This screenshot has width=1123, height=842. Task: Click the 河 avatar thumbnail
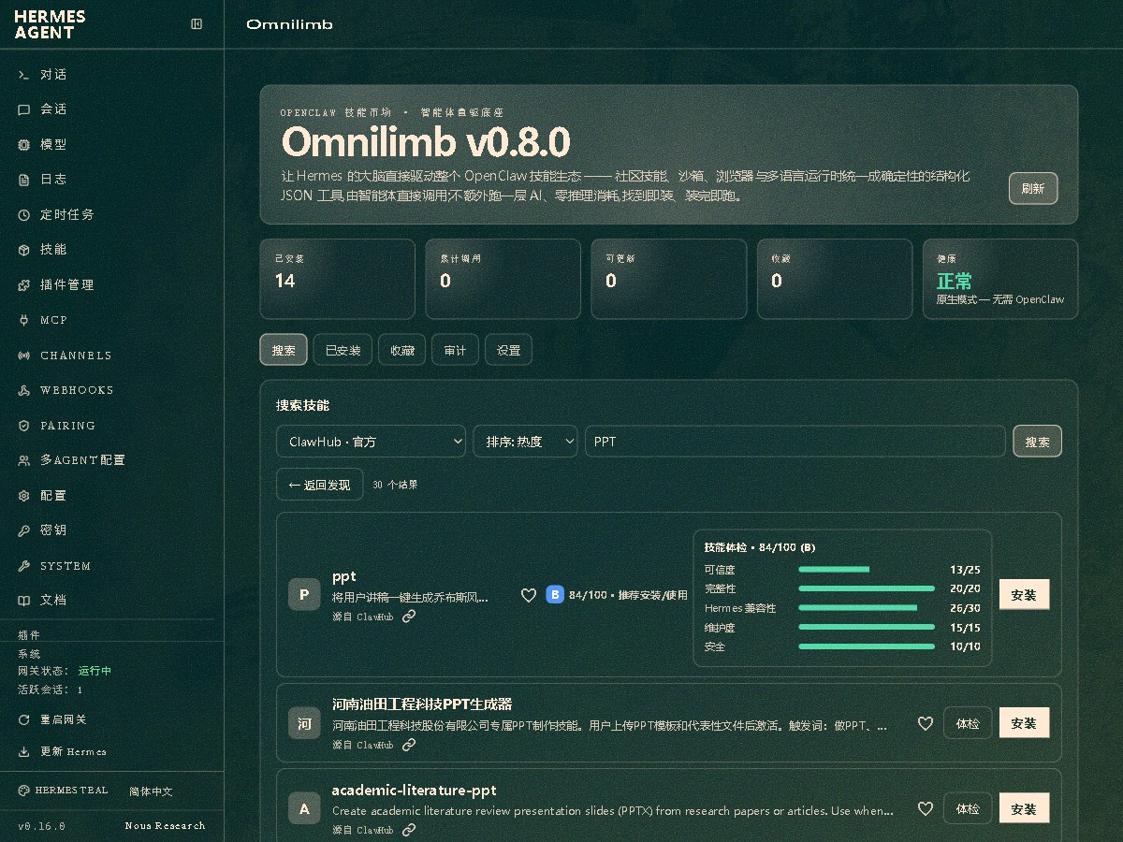[x=304, y=723]
